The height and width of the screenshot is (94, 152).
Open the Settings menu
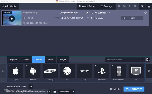click(x=107, y=6)
